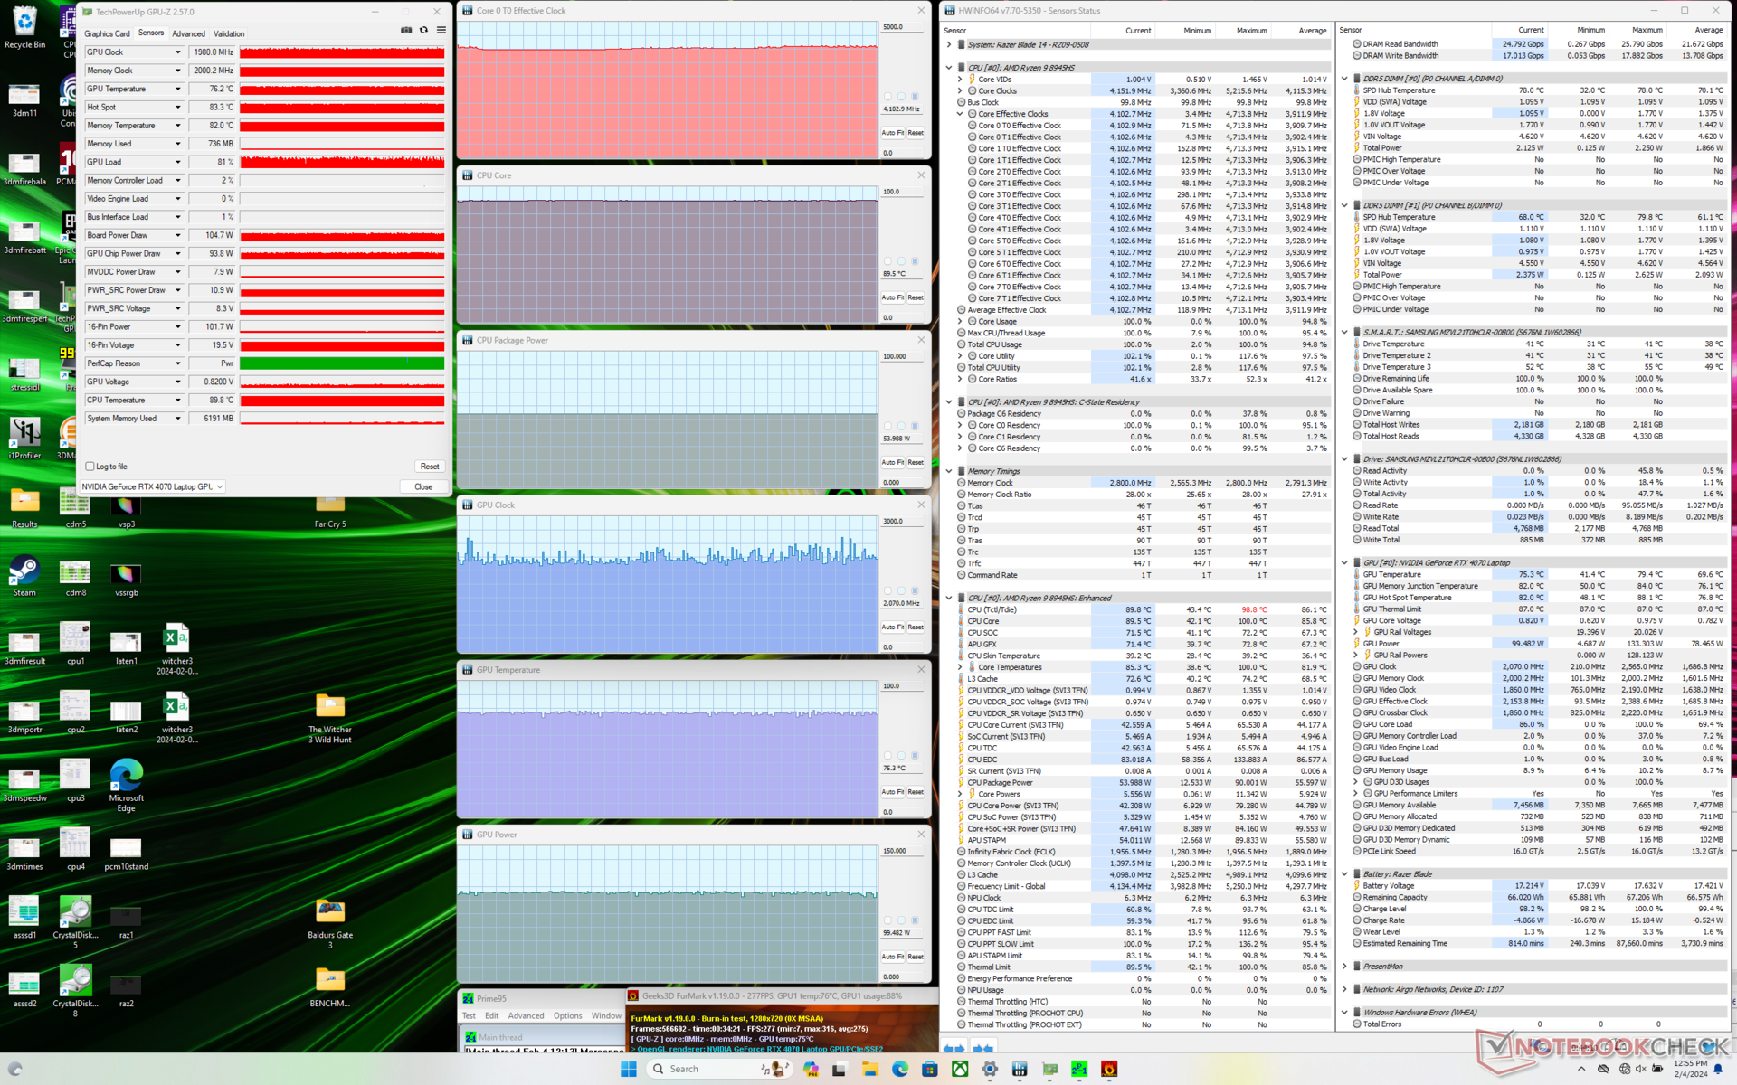This screenshot has height=1085, width=1737.
Task: Click Reset in CPU Core graph window
Action: pyautogui.click(x=916, y=297)
